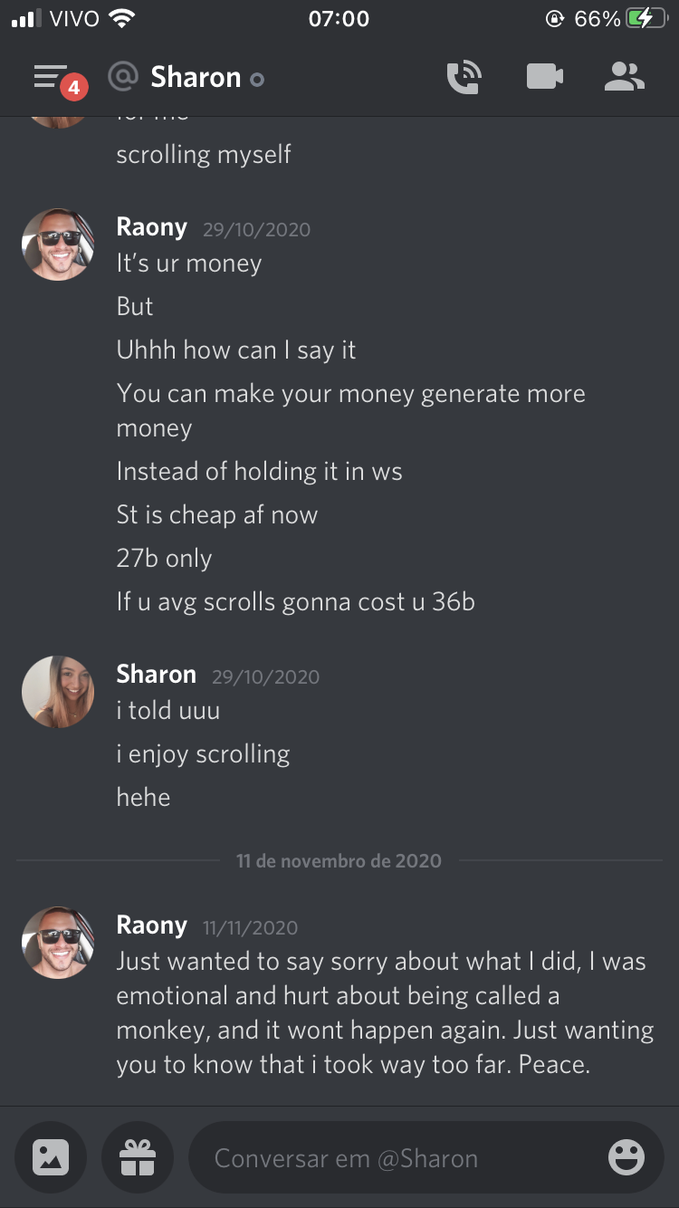Tap the message "St is cheap af now"

217,515
